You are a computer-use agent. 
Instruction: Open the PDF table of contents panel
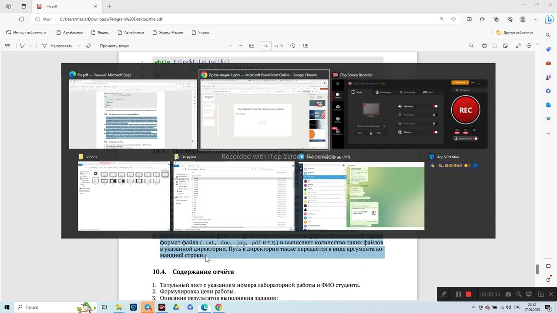[7, 46]
